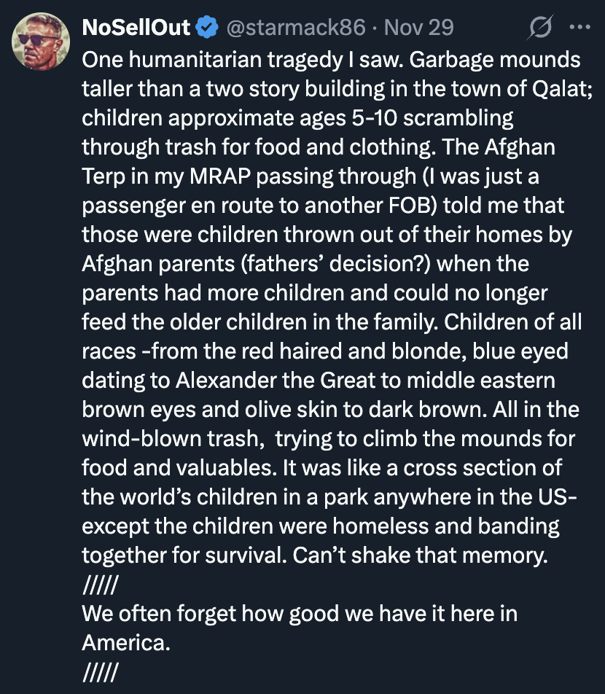This screenshot has height=694, width=605.
Task: Click the first '/////' separator line
Action: (100, 585)
